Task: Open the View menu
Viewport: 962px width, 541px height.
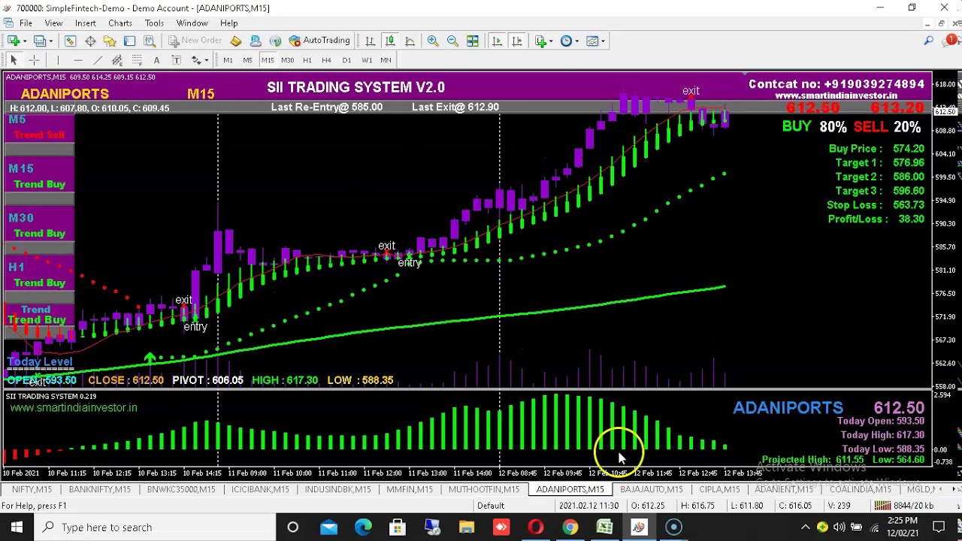Action: tap(53, 23)
